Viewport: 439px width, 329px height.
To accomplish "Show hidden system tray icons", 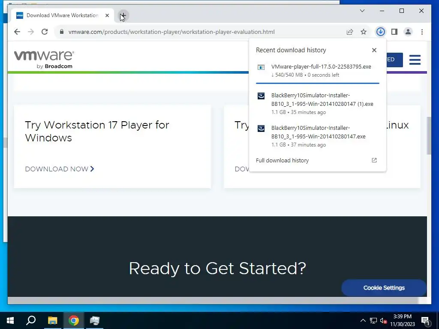I will pyautogui.click(x=363, y=320).
